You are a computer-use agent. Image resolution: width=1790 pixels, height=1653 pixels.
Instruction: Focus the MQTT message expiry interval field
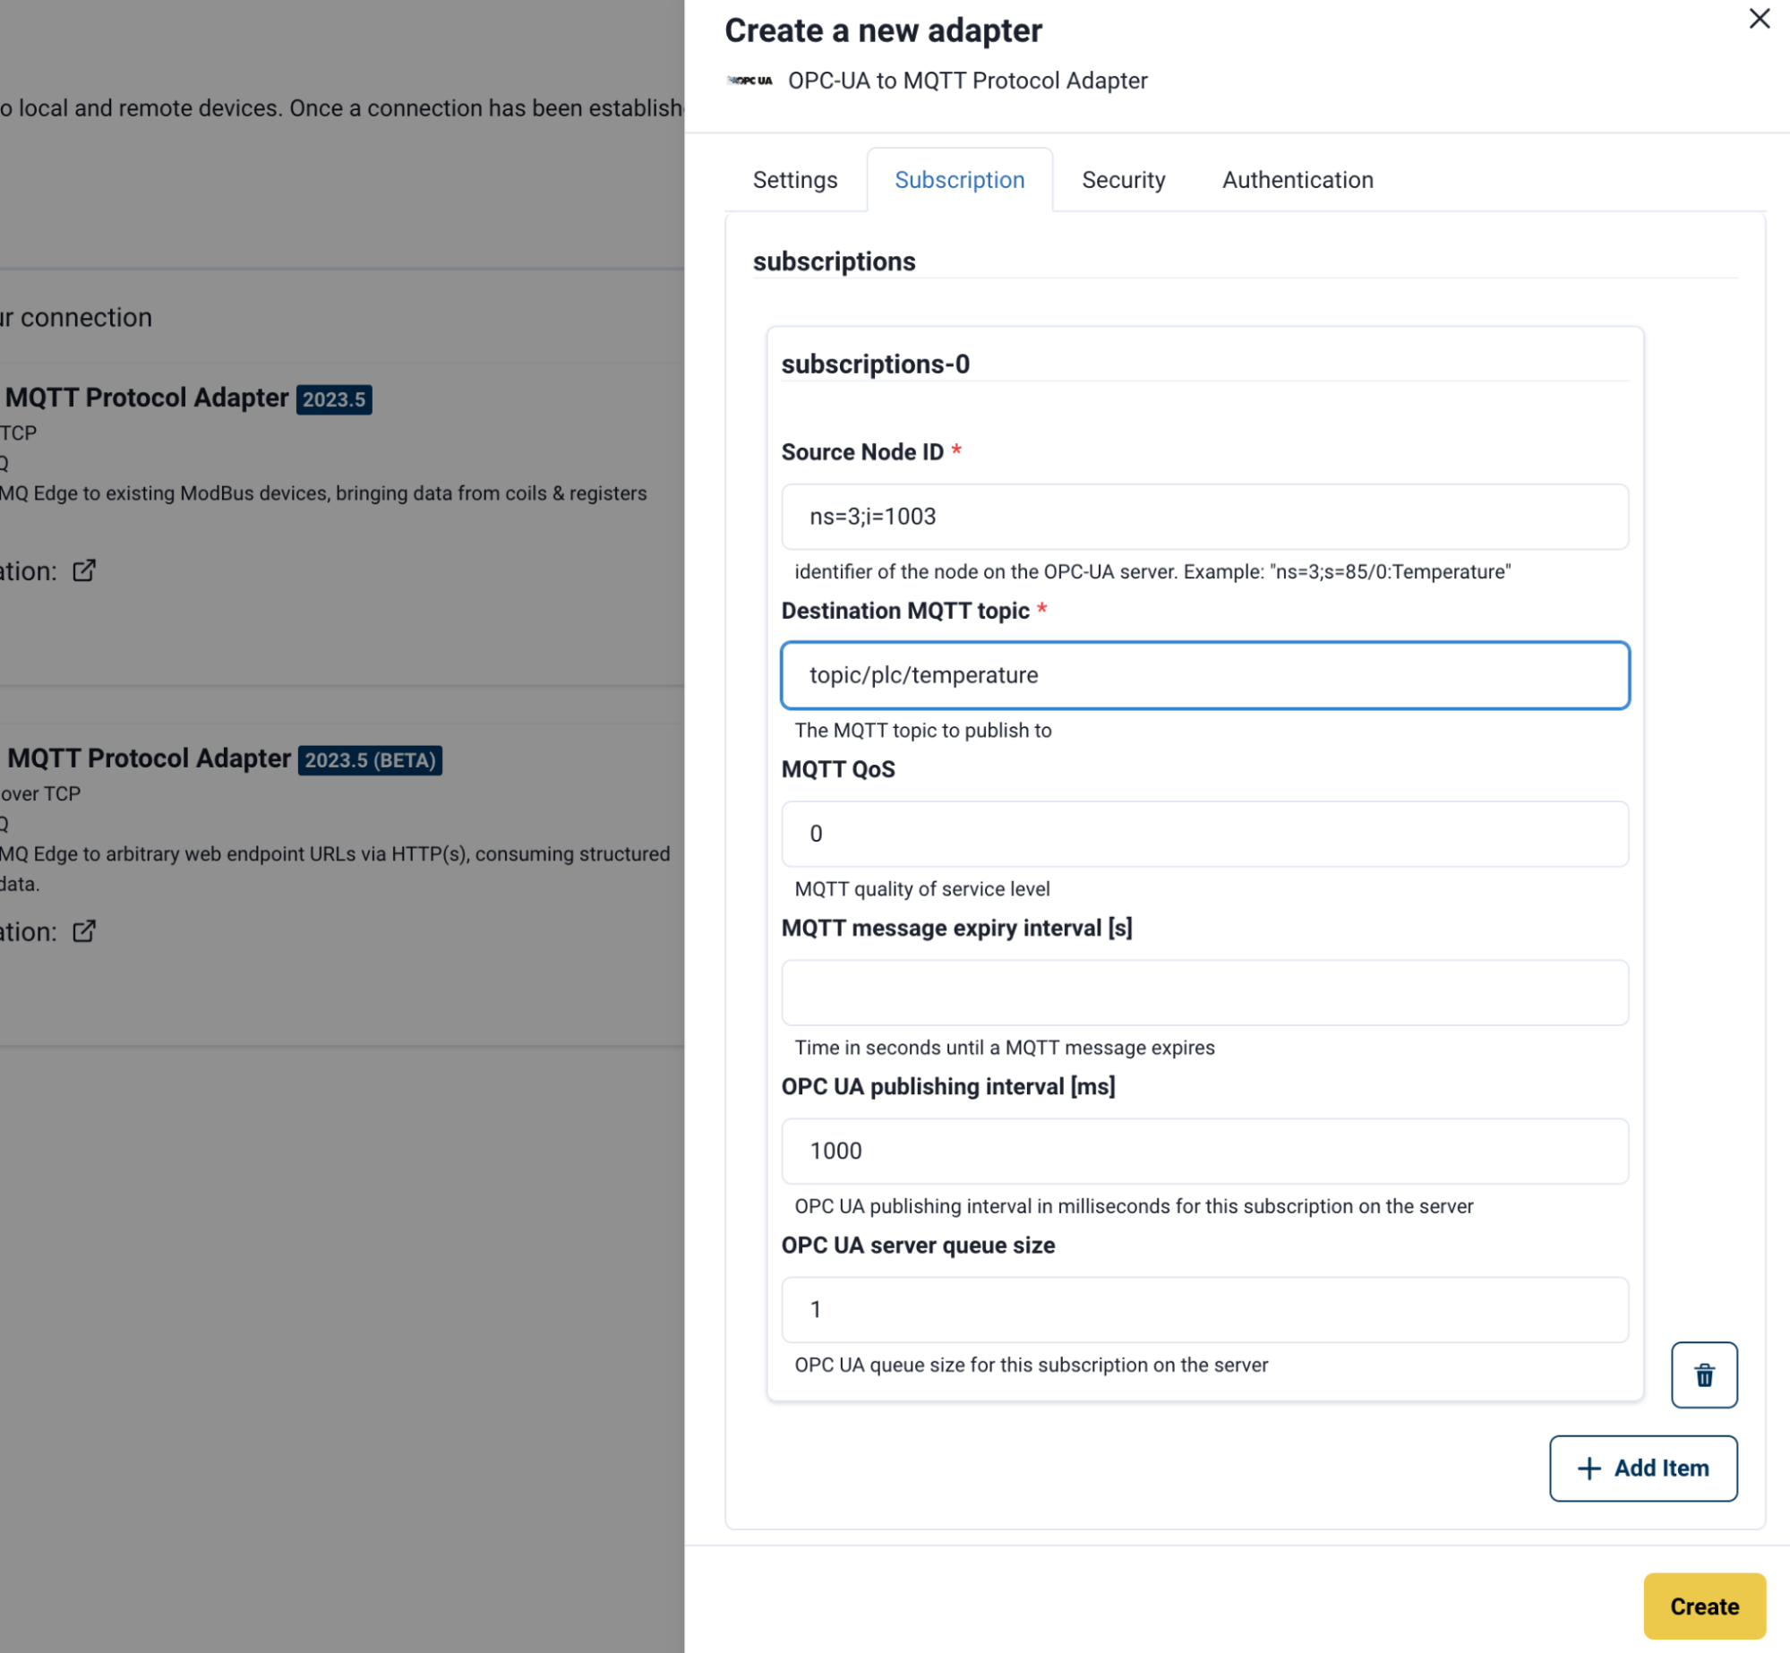click(1204, 992)
